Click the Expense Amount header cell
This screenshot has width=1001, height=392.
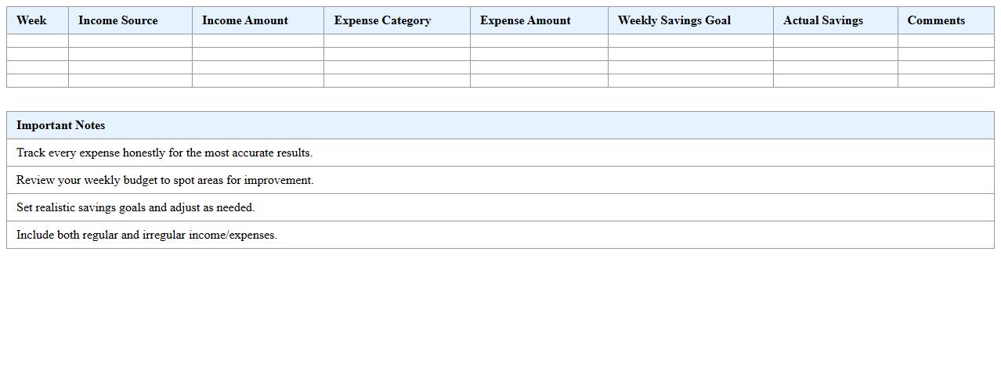(525, 20)
